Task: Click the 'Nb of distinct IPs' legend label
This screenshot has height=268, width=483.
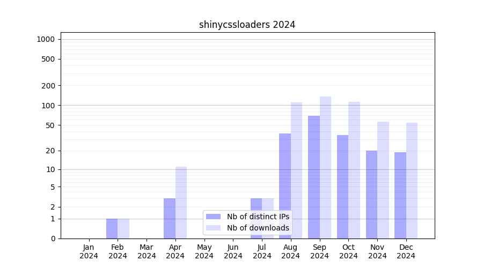Action: (258, 217)
